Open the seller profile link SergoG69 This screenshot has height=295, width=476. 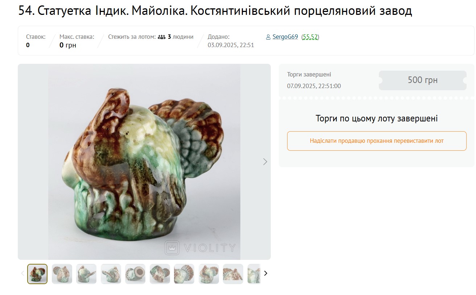click(285, 37)
